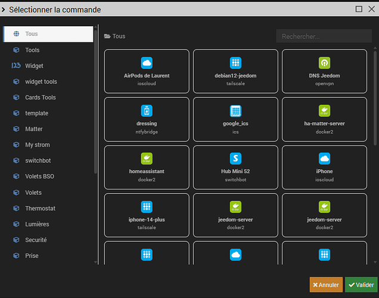Click the cube icon beside Volets BSO
Image resolution: width=379 pixels, height=298 pixels.
click(16, 176)
